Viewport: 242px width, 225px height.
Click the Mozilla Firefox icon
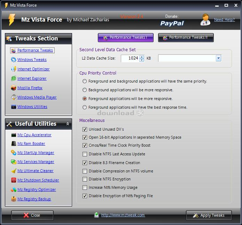click(x=14, y=88)
